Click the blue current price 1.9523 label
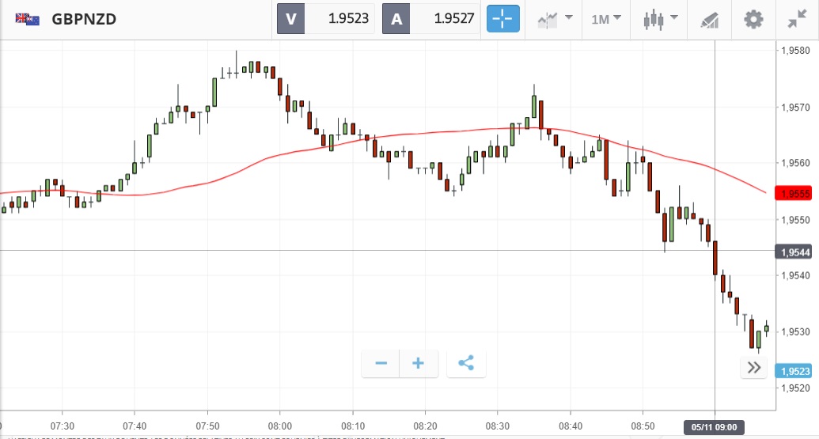Image resolution: width=819 pixels, height=439 pixels. click(x=793, y=371)
